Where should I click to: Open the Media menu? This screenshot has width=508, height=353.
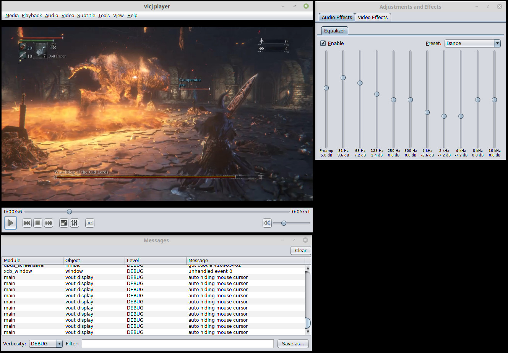click(x=12, y=16)
